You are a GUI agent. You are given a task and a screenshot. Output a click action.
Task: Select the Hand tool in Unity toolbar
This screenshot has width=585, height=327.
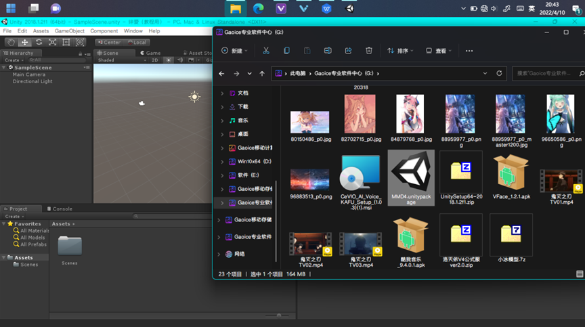coord(10,42)
